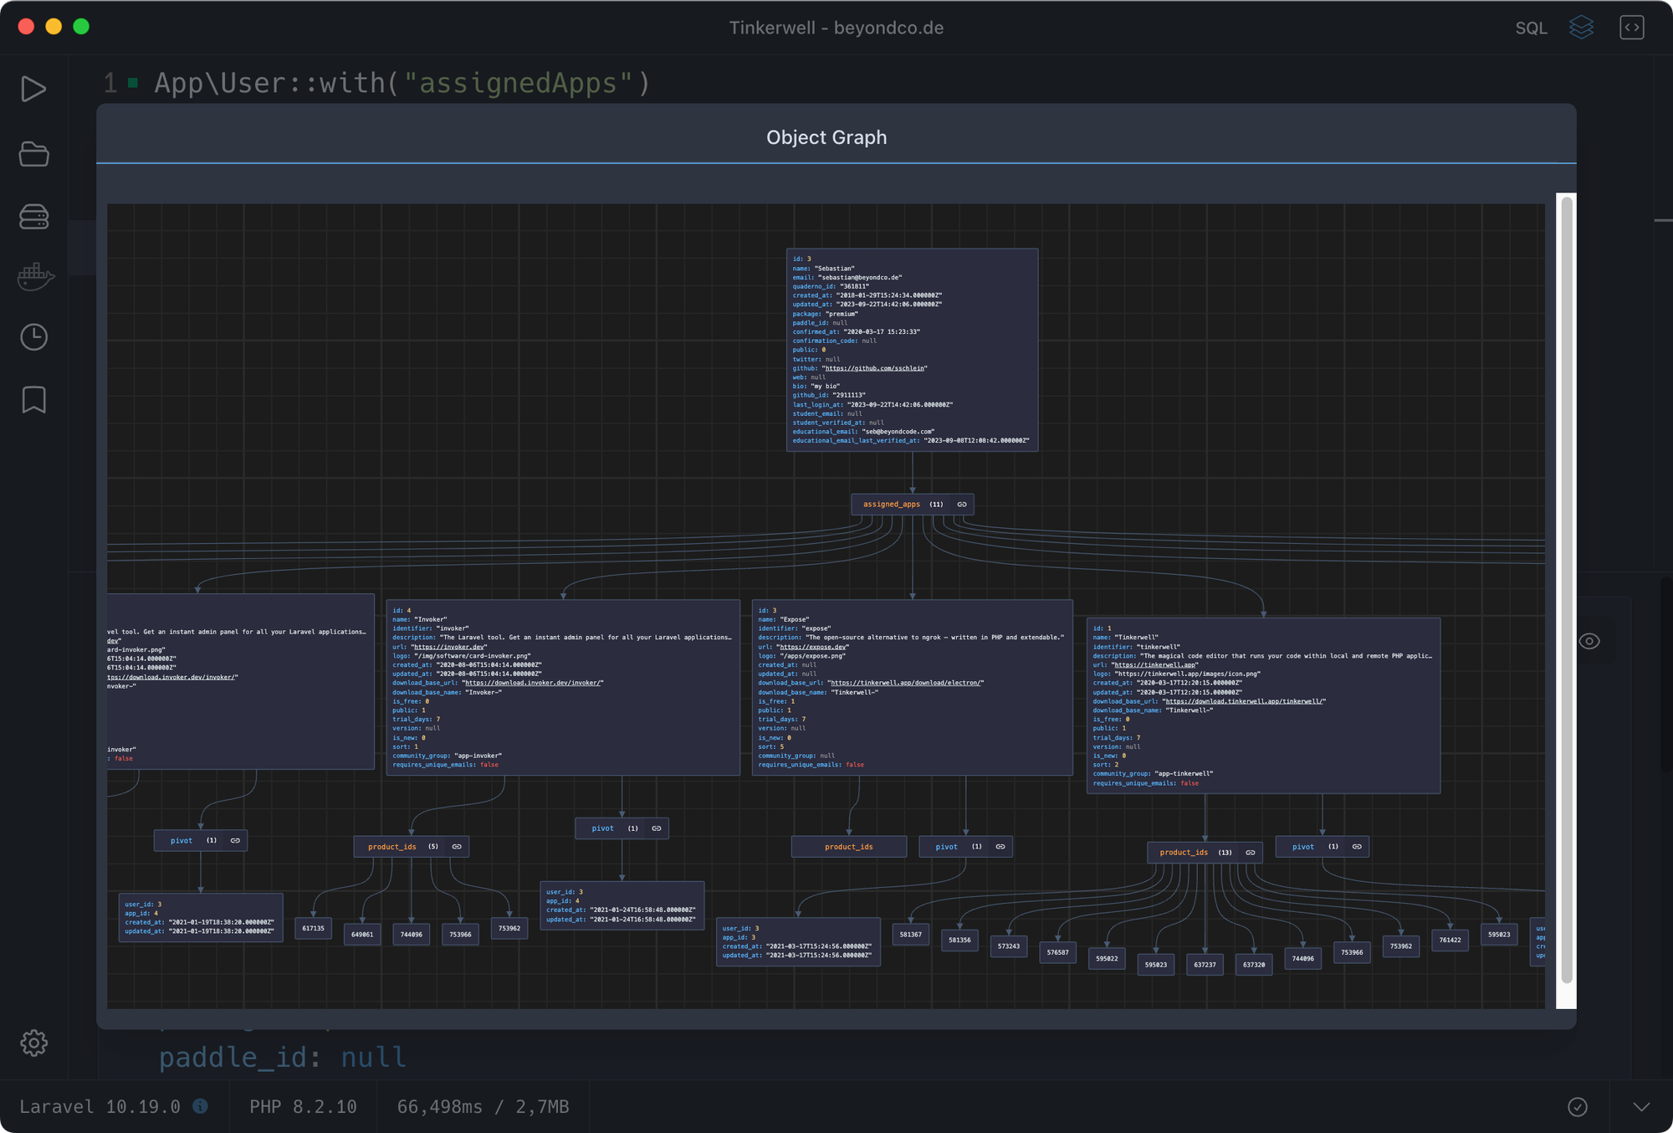Screen dimensions: 1673x1133
Task: Click product id node 581367
Action: click(910, 935)
